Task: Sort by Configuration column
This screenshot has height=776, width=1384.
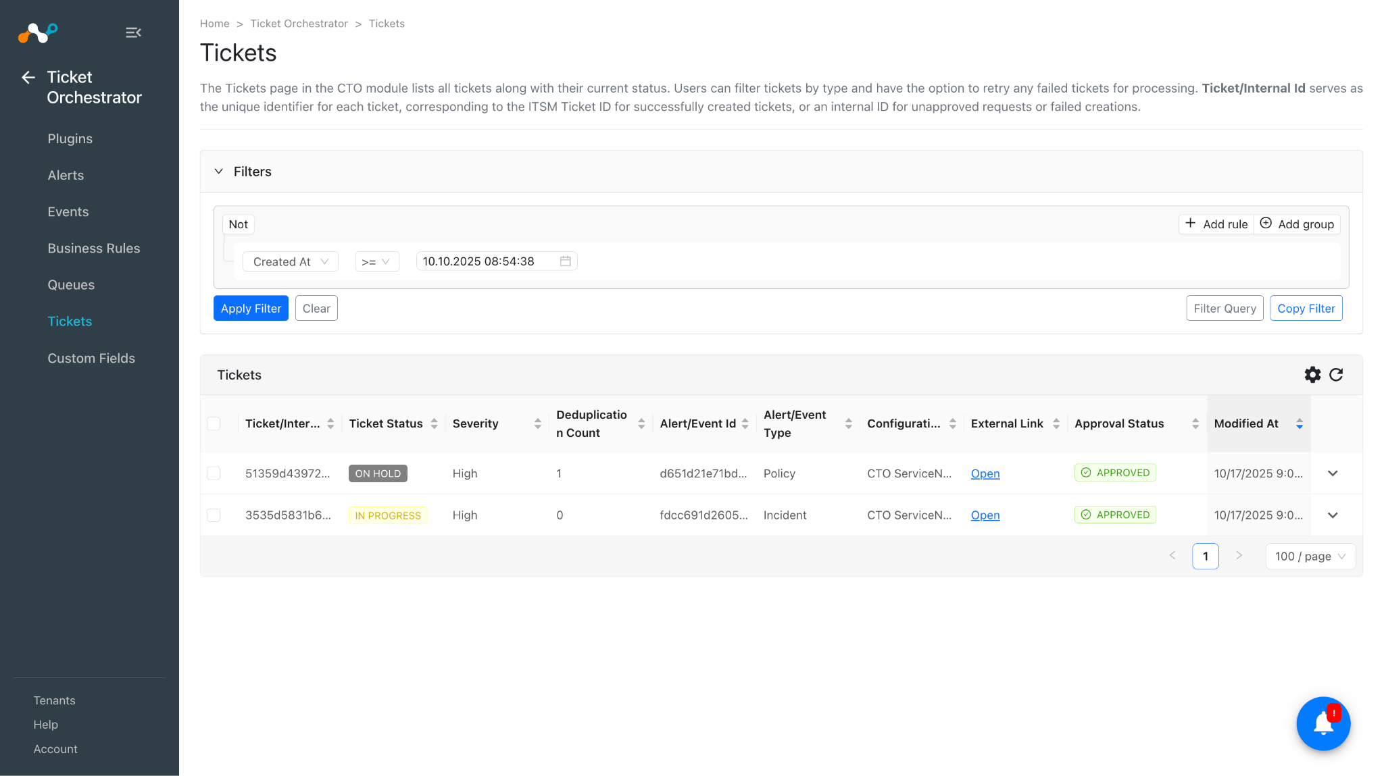Action: click(x=953, y=423)
